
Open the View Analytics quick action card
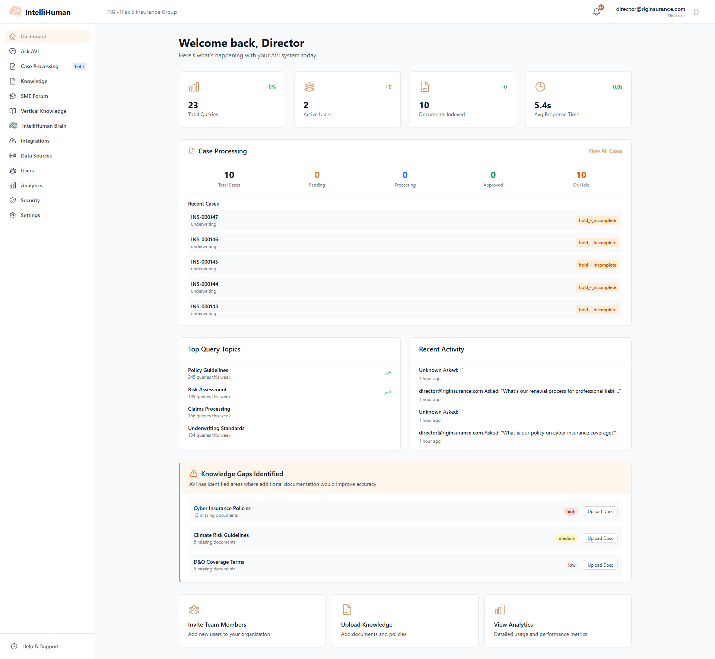(x=557, y=621)
